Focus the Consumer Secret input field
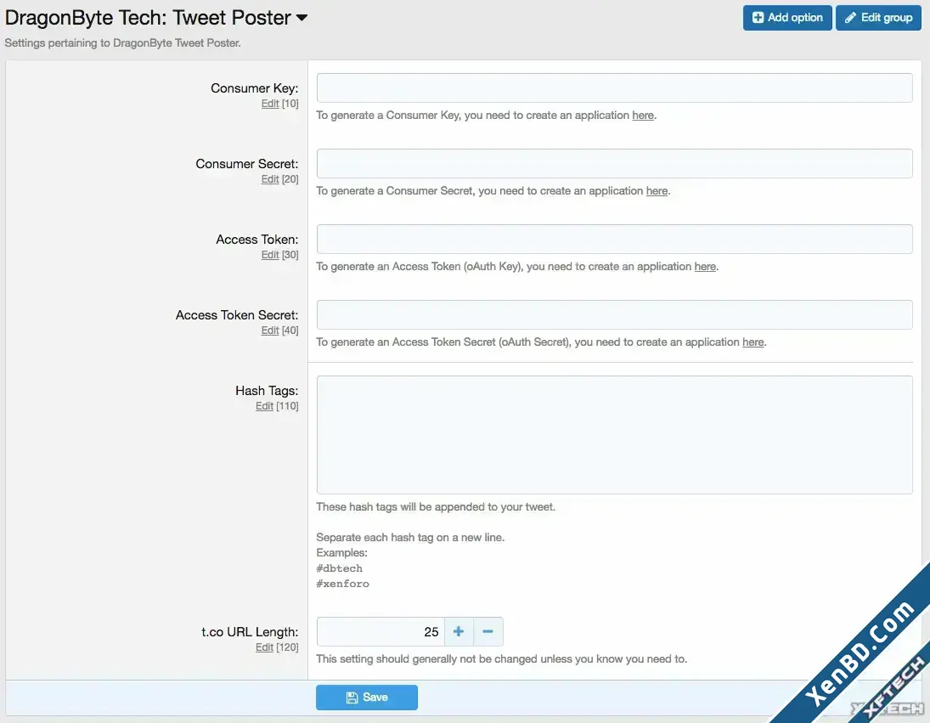The height and width of the screenshot is (723, 930). pos(614,164)
